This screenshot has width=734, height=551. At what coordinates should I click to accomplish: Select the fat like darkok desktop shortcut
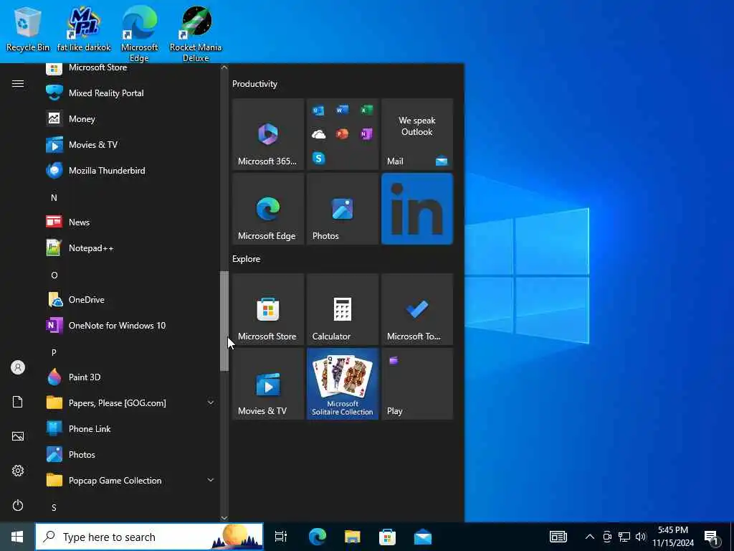tap(85, 29)
